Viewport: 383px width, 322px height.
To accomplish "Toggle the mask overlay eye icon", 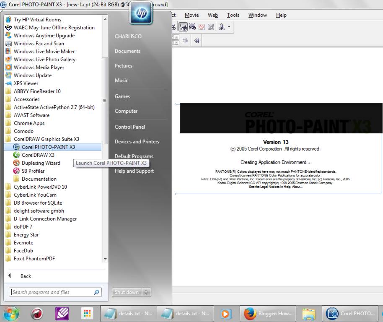I will tap(192, 27).
